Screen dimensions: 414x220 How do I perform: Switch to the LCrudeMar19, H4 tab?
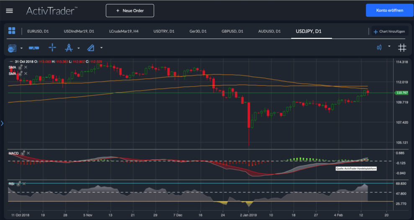pyautogui.click(x=124, y=31)
